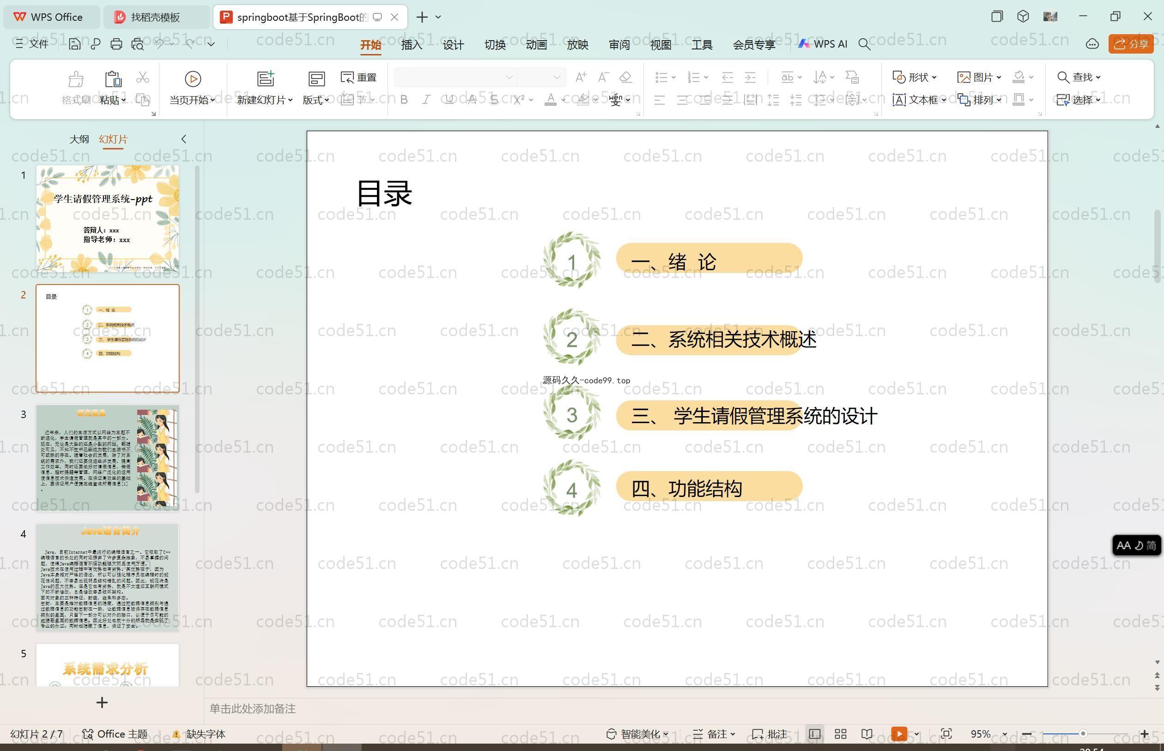Image resolution: width=1164 pixels, height=751 pixels.
Task: Click the Format Painter (格式刷) icon
Action: (76, 79)
